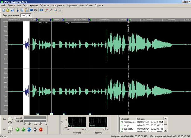Open the Вид menu
The width and height of the screenshot is (191, 138).
[x=19, y=5]
